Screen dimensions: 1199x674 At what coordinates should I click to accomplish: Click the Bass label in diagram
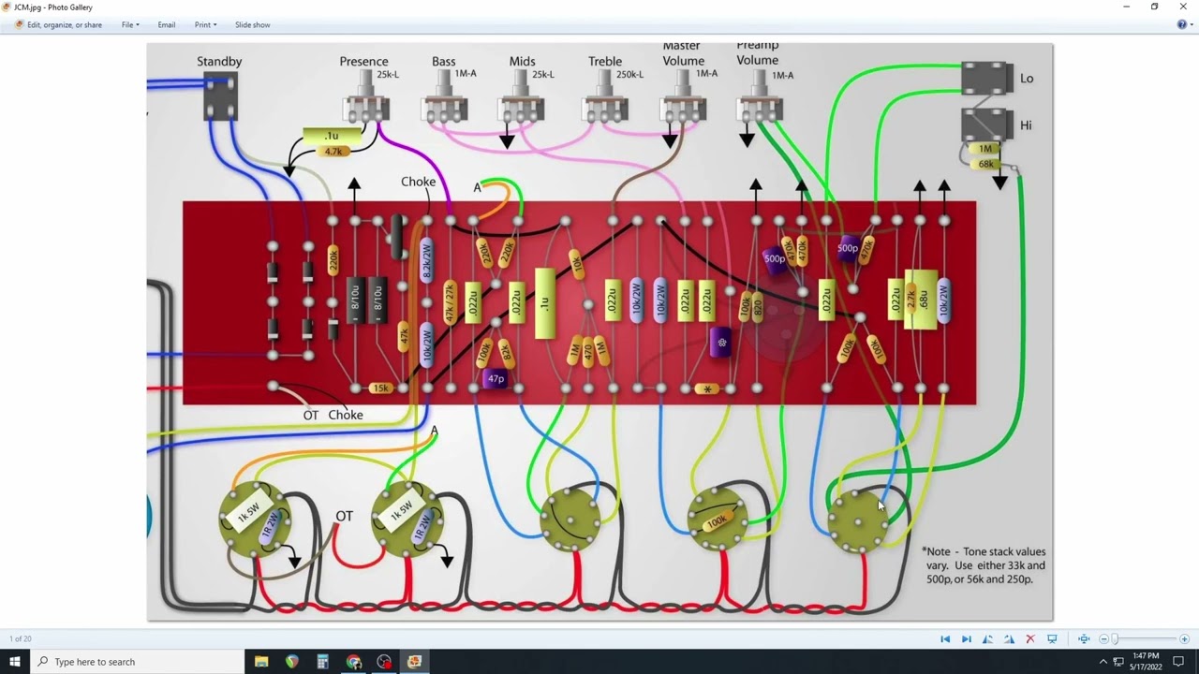tap(444, 62)
